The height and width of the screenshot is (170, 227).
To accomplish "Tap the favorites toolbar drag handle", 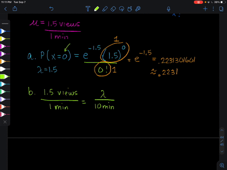I will tap(5, 24).
